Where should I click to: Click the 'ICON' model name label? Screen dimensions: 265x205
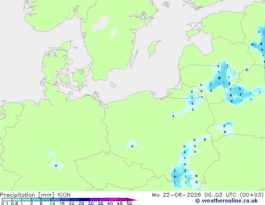coord(64,195)
